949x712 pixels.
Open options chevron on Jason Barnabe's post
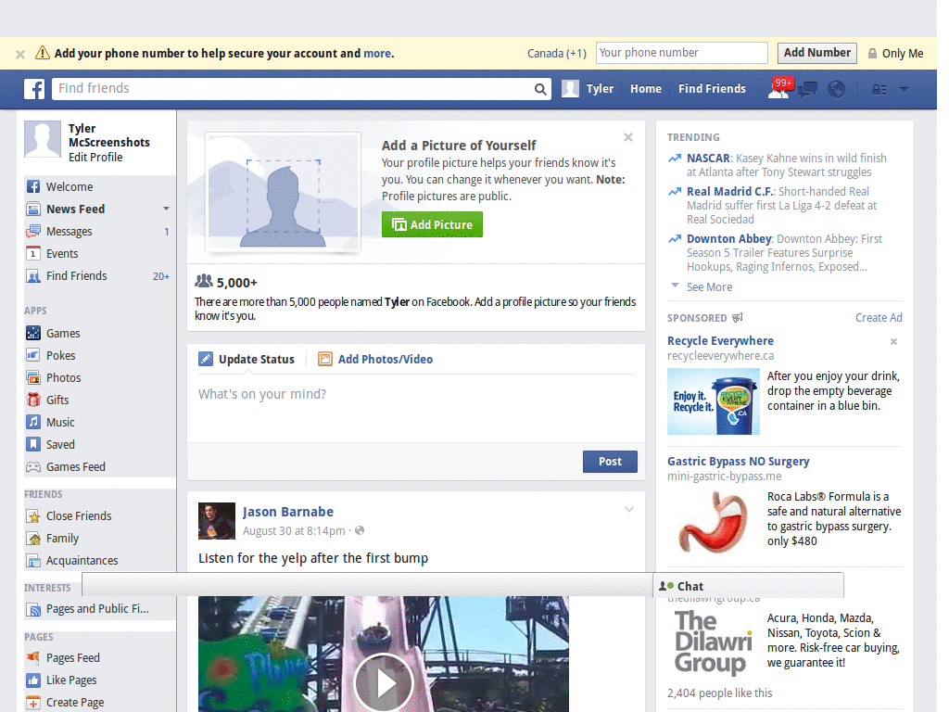coord(629,510)
